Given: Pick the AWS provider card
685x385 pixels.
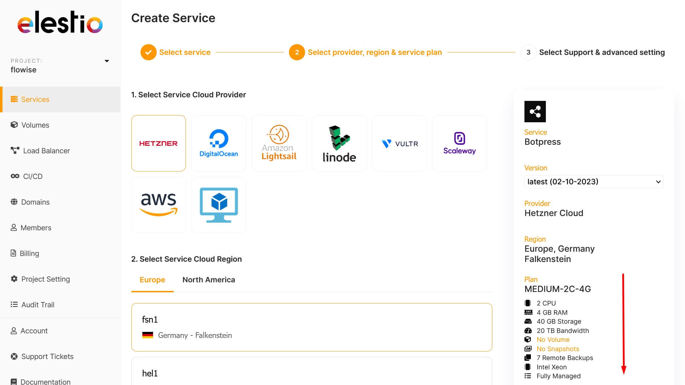Looking at the screenshot, I should (158, 205).
